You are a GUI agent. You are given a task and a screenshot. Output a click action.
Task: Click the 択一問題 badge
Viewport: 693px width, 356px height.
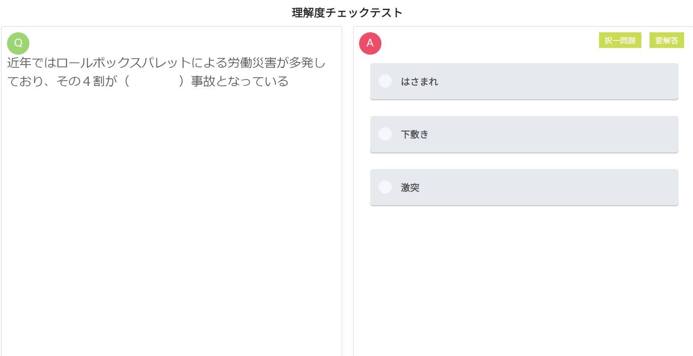620,41
